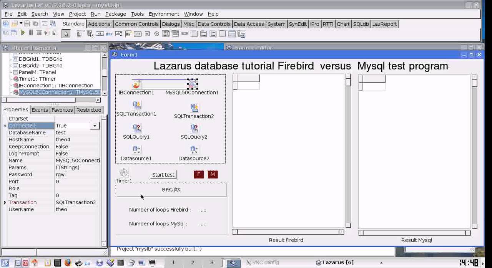Switch to virtual desktop 2 in taskbar
This screenshot has height=268, width=492.
(x=192, y=263)
